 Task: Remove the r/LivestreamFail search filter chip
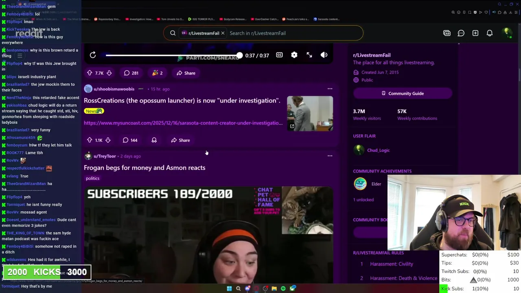click(223, 33)
